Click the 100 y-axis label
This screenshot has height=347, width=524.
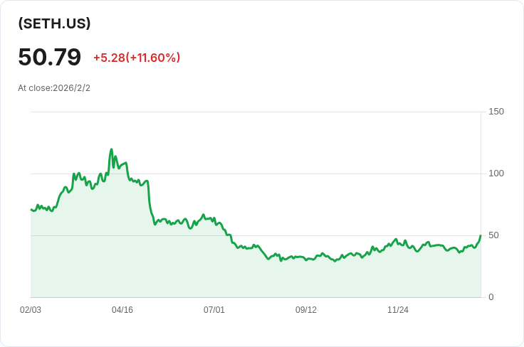pos(496,173)
